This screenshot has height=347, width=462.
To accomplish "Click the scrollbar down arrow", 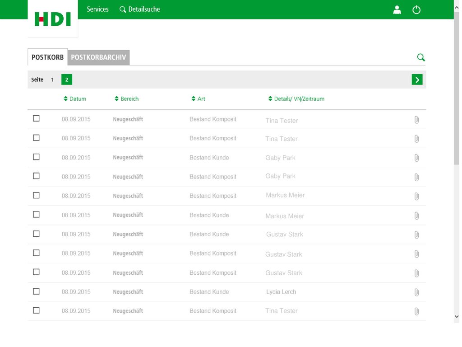I will pos(457,317).
